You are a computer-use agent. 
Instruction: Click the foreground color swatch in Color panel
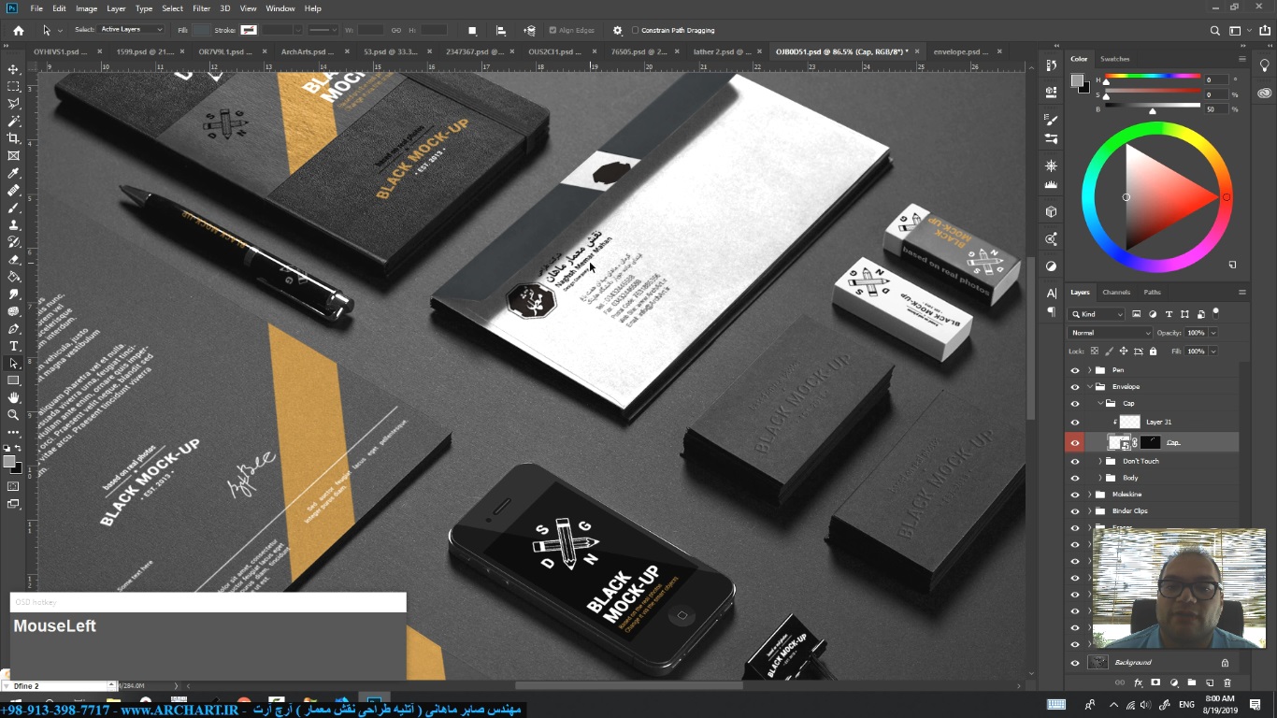(x=1077, y=80)
